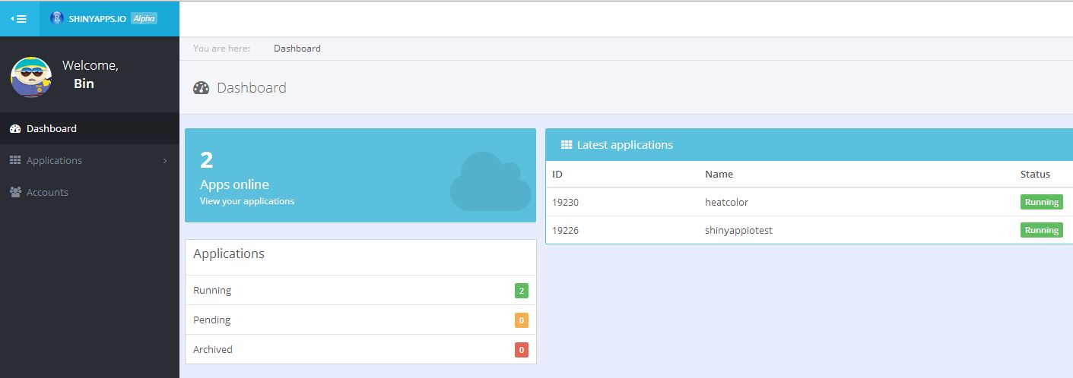Click the orange Pending count badge
This screenshot has width=1073, height=378.
tap(521, 320)
